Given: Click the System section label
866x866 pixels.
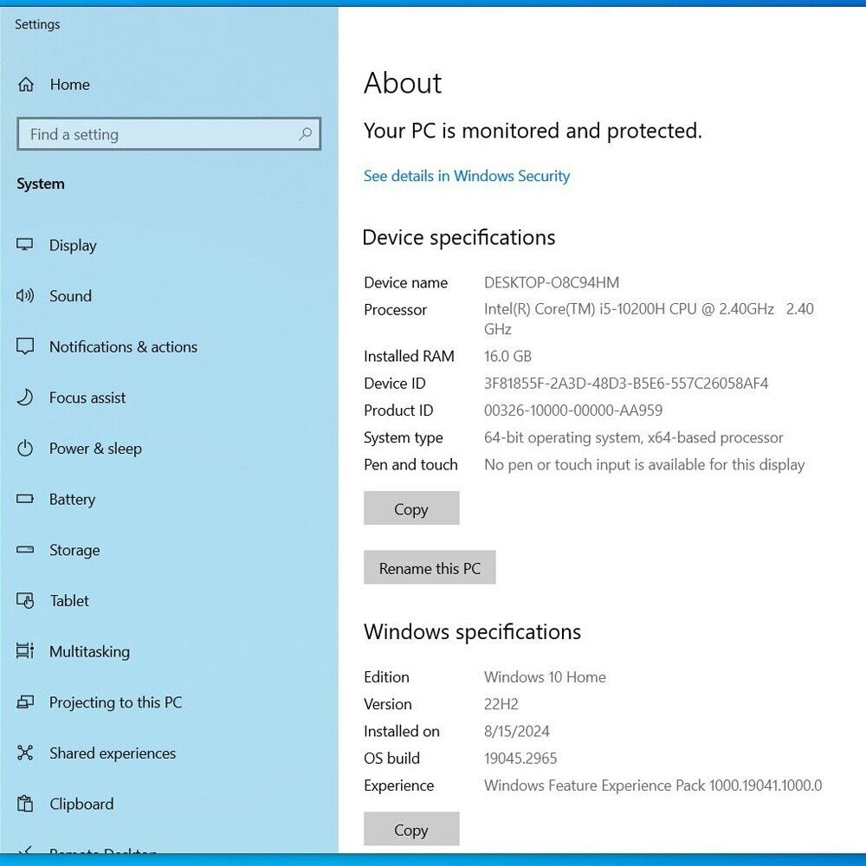Looking at the screenshot, I should [x=41, y=184].
